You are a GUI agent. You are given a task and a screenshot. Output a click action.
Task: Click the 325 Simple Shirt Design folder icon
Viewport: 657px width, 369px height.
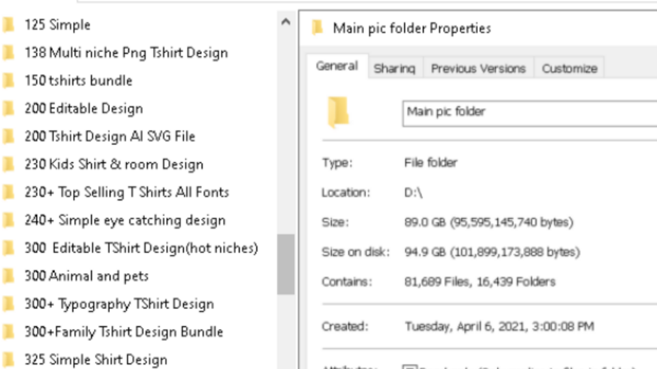coord(8,360)
